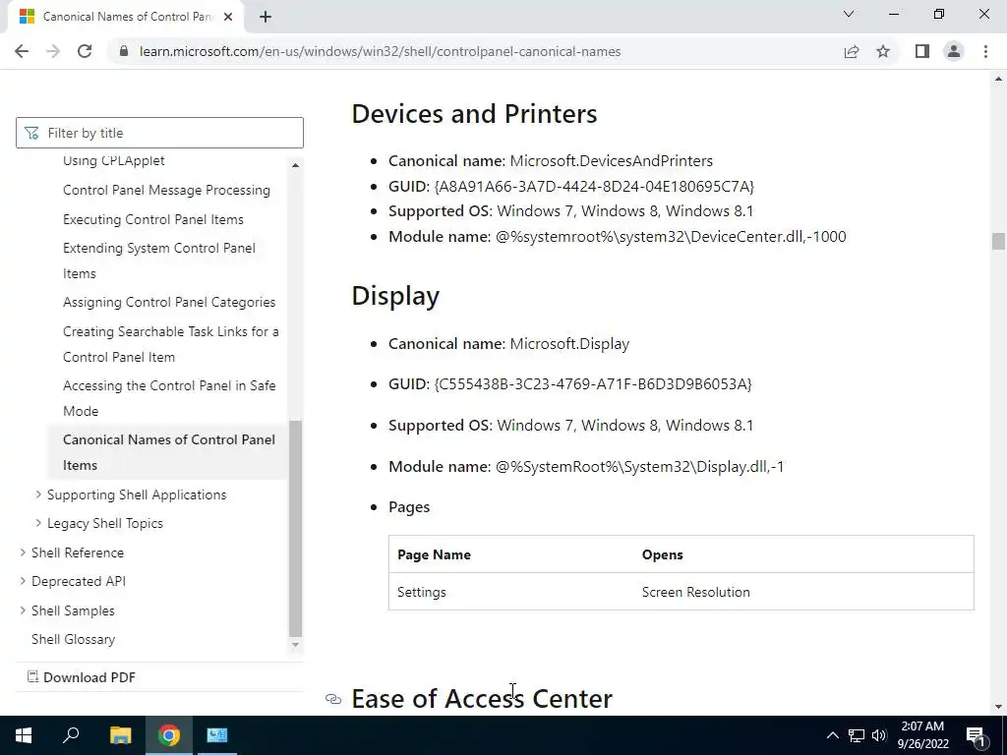The height and width of the screenshot is (755, 1007).
Task: Click the Page Name column header
Action: (434, 554)
